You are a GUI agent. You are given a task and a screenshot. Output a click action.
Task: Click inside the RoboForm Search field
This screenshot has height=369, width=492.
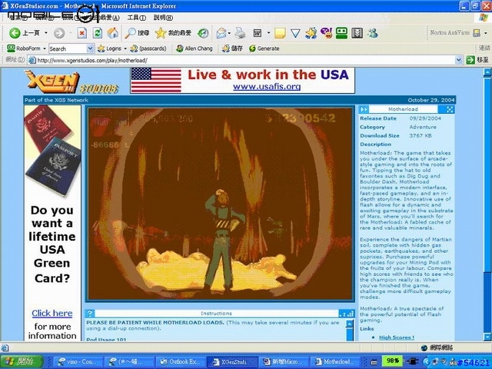pos(67,48)
